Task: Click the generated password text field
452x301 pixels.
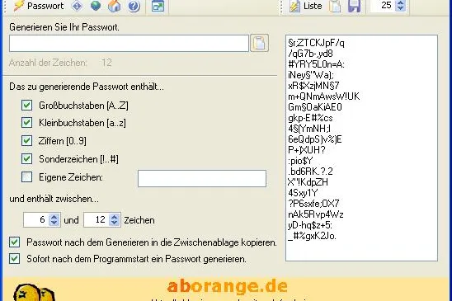Action: tap(129, 43)
